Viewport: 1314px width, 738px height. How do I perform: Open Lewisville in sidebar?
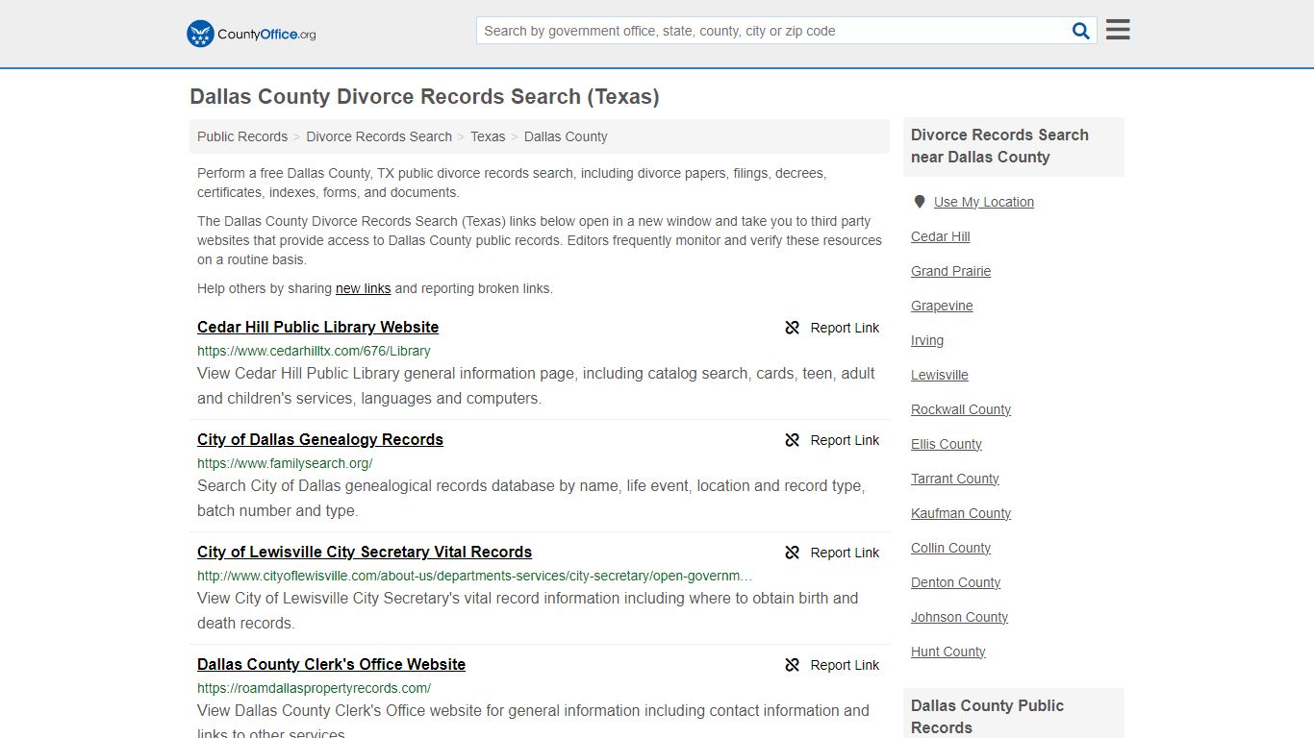(940, 375)
